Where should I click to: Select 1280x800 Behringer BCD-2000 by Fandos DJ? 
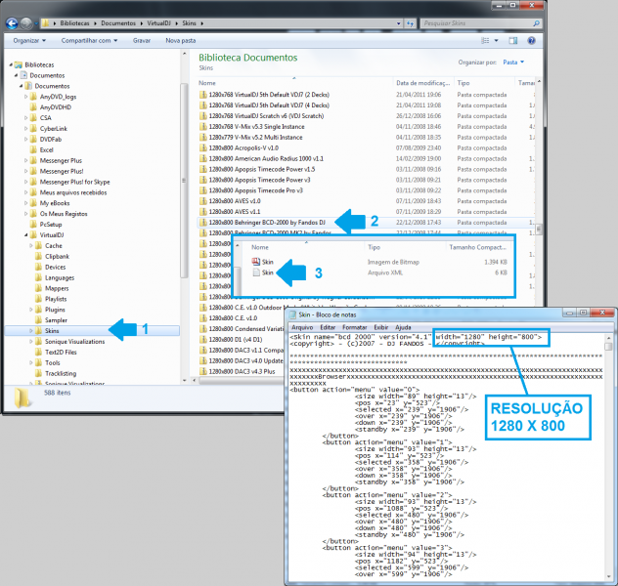tap(267, 223)
